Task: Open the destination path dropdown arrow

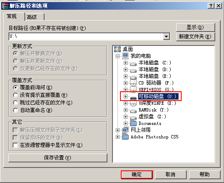Action: click(166, 37)
